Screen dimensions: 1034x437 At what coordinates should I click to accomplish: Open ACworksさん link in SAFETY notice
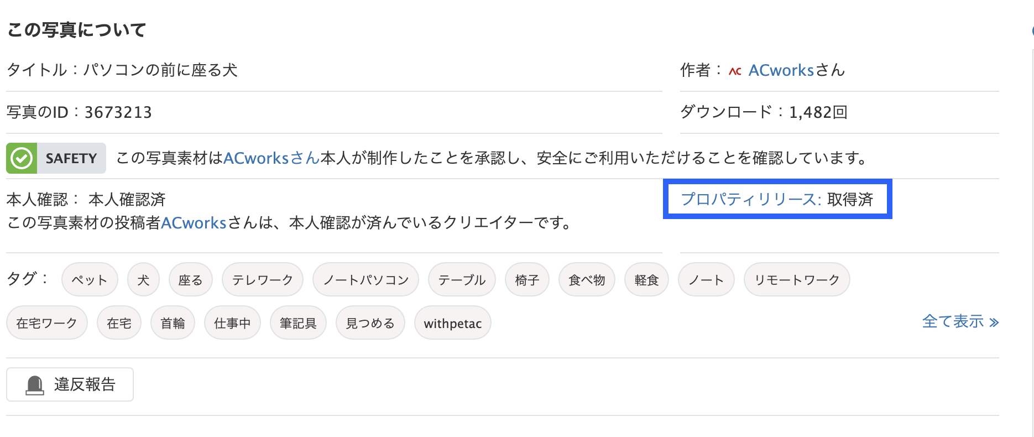tap(271, 158)
